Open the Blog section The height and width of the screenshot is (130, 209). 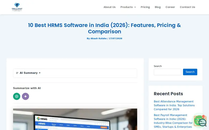click(x=158, y=7)
